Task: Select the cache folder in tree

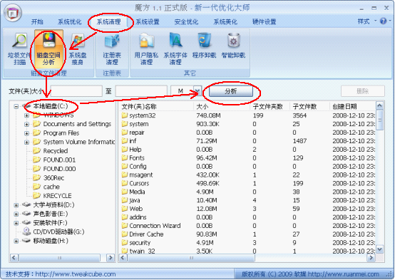Action: pyautogui.click(x=51, y=187)
